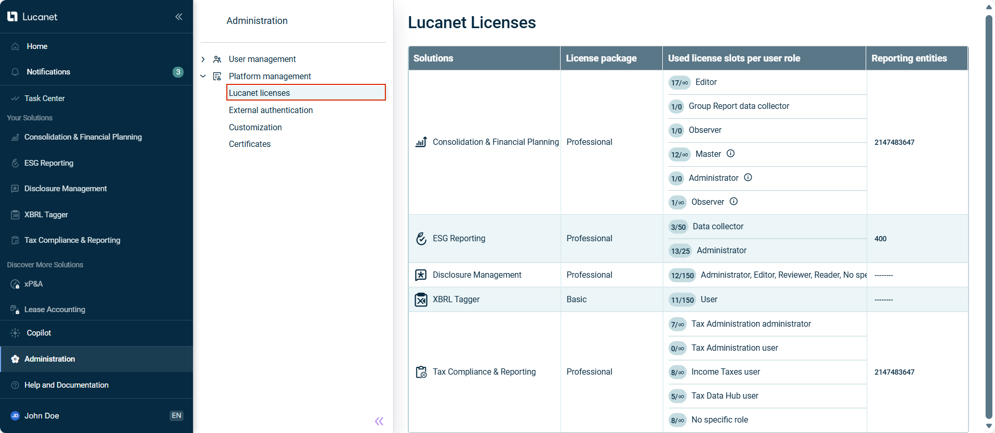Select the Customization menu item
The image size is (995, 433).
pos(255,128)
